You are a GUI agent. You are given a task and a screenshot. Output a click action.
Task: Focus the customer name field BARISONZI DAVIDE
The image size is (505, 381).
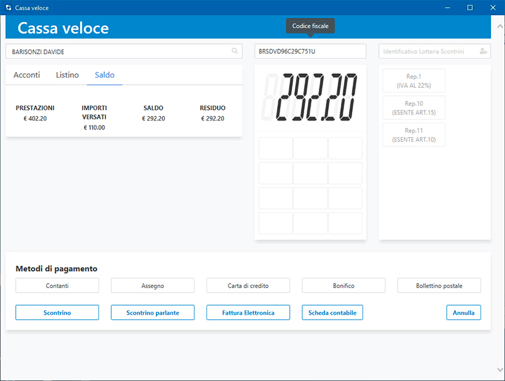coord(117,51)
